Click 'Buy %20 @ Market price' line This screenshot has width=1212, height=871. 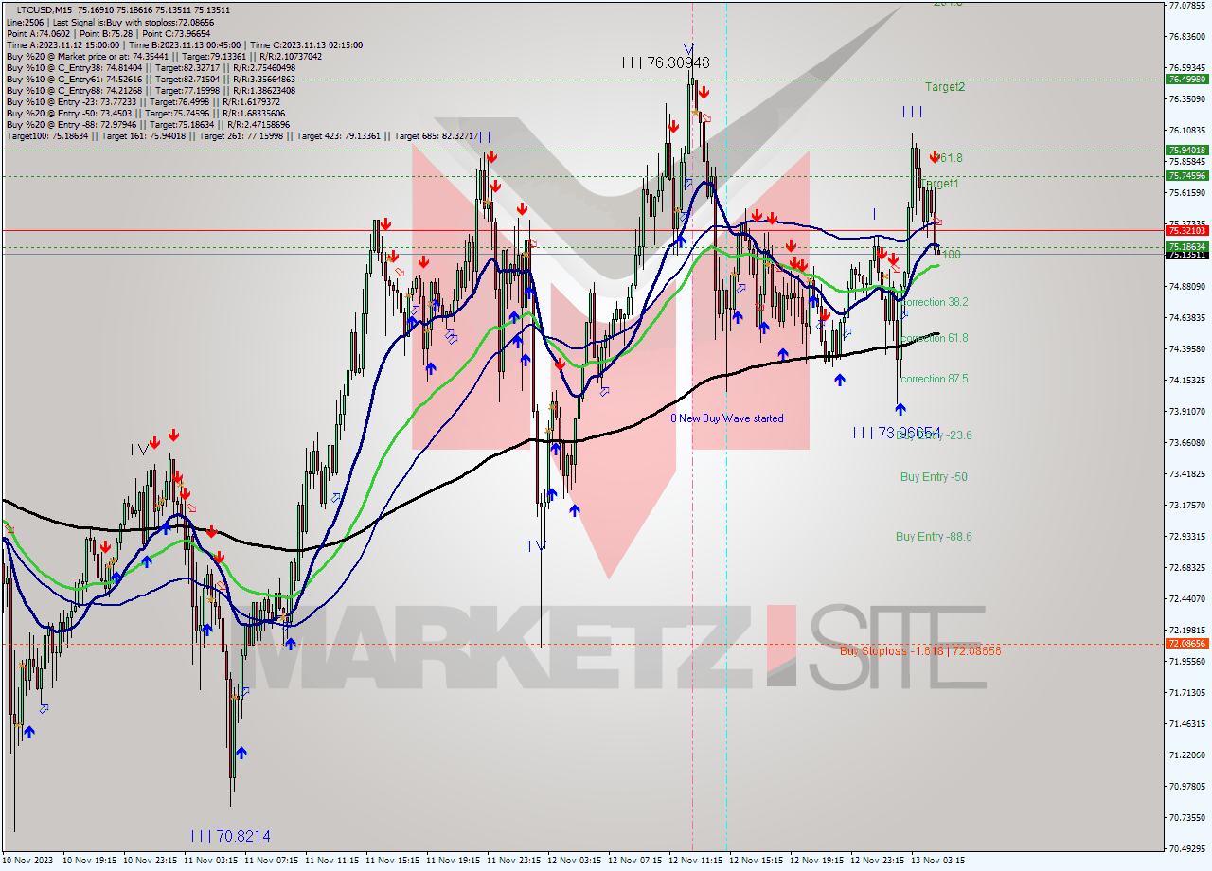pyautogui.click(x=164, y=57)
